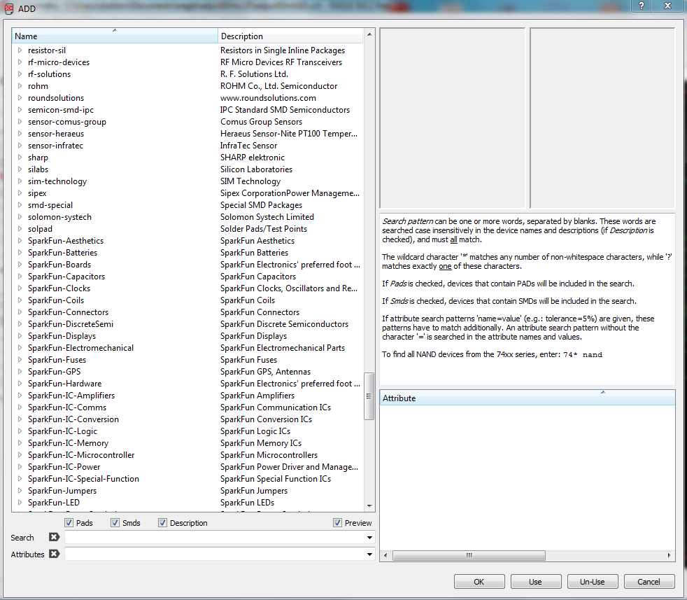The image size is (687, 600).
Task: Select the solomon-systech library row
Action: (187, 216)
